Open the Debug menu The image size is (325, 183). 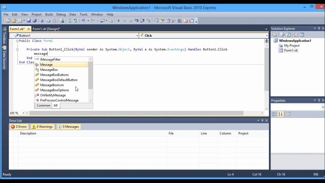pyautogui.click(x=61, y=14)
